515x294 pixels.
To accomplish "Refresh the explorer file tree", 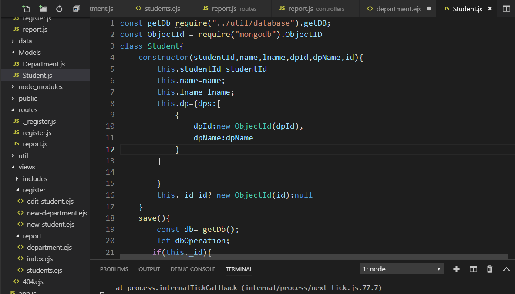I will [59, 9].
